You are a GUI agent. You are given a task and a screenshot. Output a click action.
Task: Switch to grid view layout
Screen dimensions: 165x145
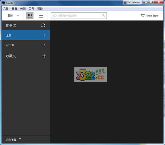(30, 16)
